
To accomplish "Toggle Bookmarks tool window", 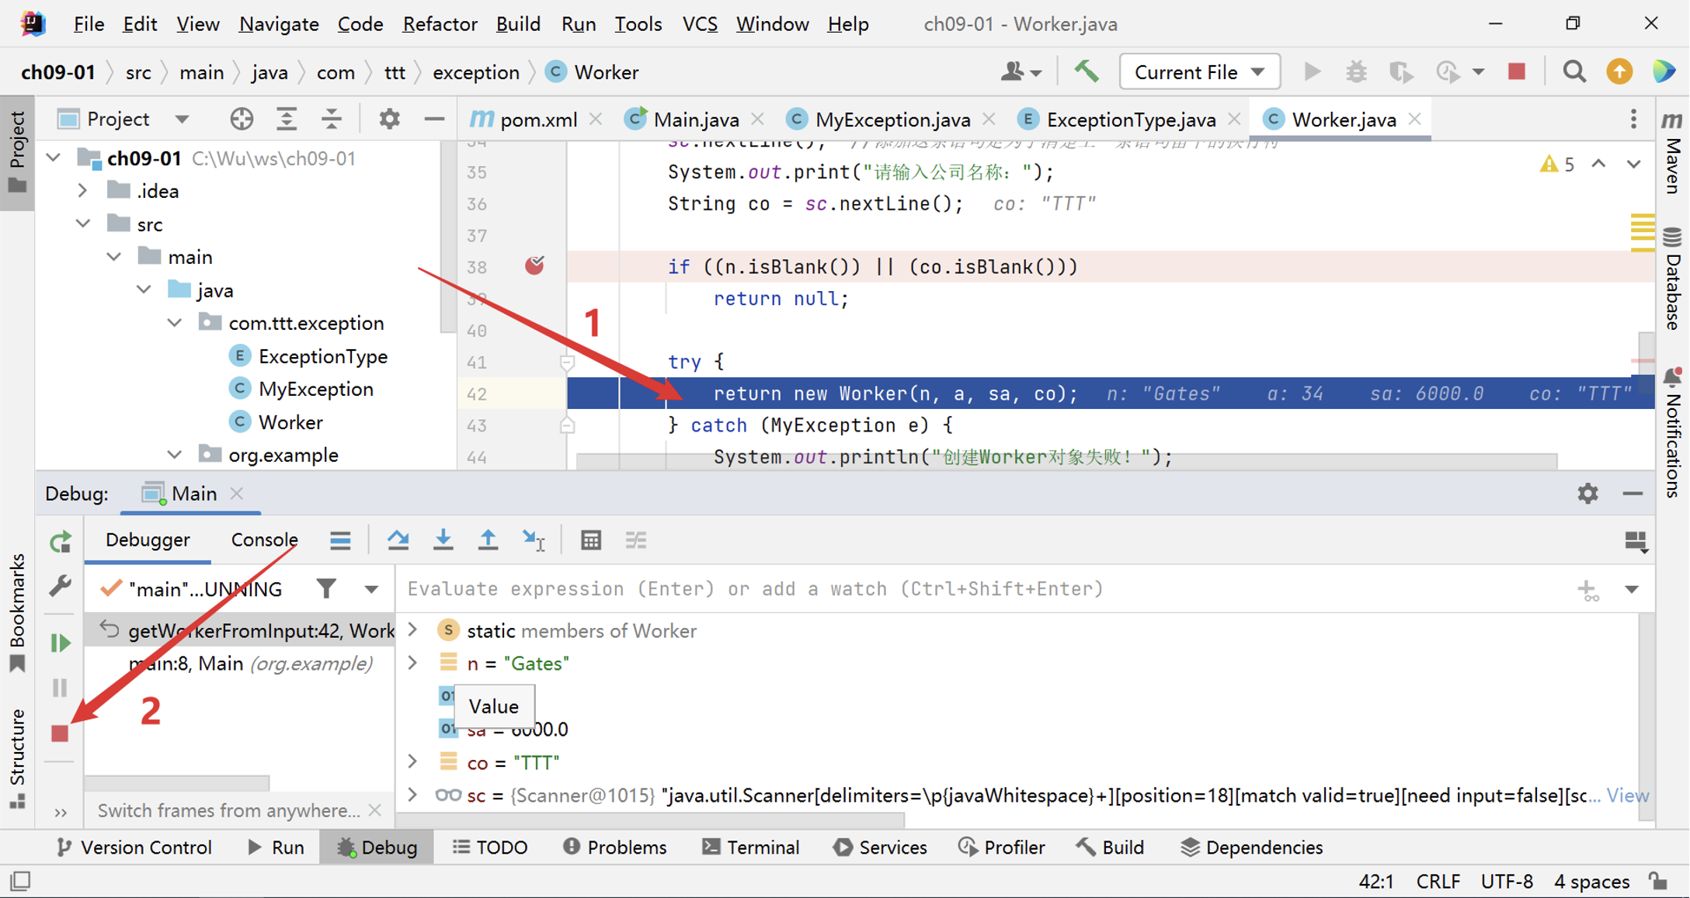I will tap(17, 613).
